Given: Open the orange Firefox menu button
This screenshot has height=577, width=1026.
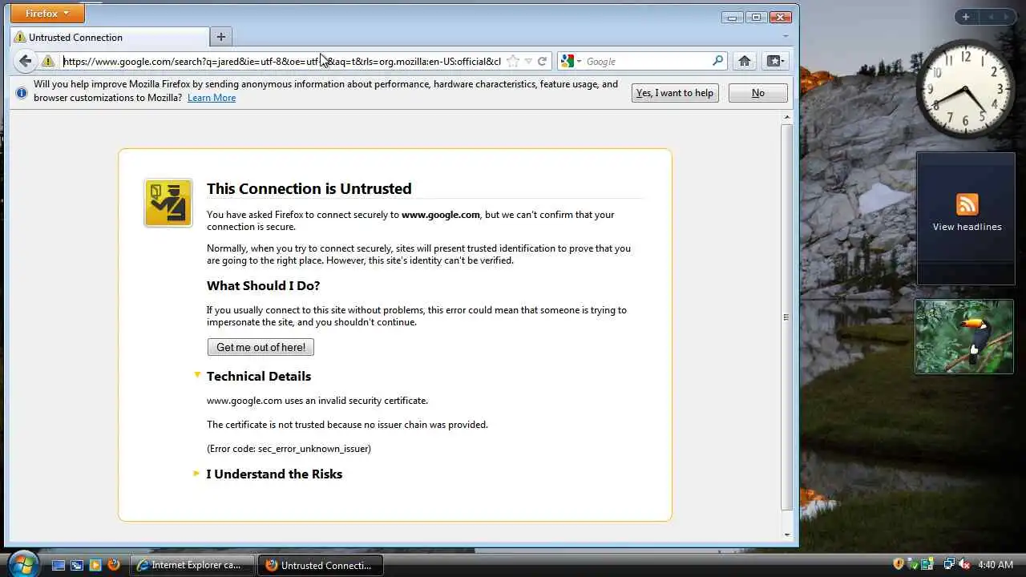Looking at the screenshot, I should [x=48, y=14].
